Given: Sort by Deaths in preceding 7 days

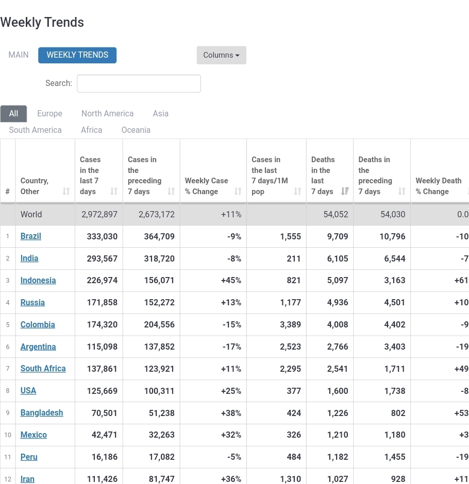Looking at the screenshot, I should pos(402,192).
